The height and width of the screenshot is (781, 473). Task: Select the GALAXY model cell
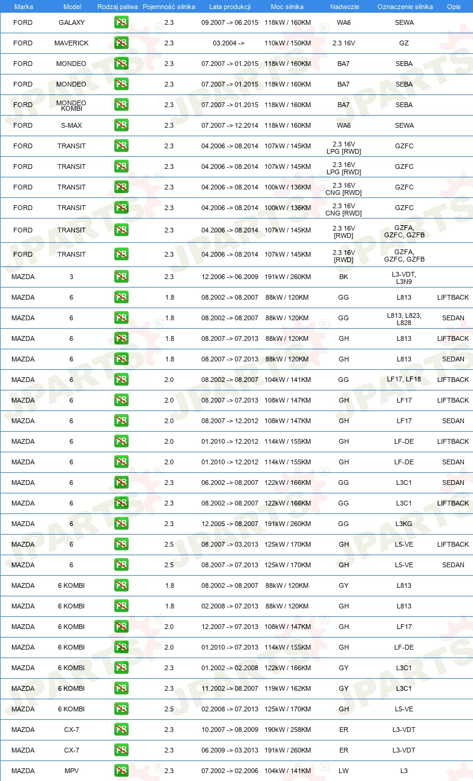coord(71,22)
